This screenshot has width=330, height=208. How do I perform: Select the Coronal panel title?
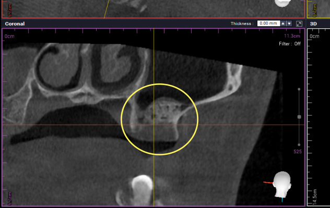pos(15,24)
